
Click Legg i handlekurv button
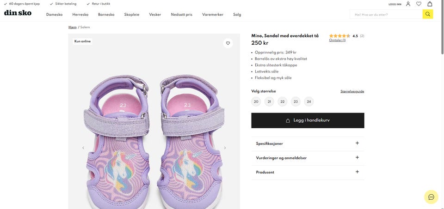click(308, 120)
